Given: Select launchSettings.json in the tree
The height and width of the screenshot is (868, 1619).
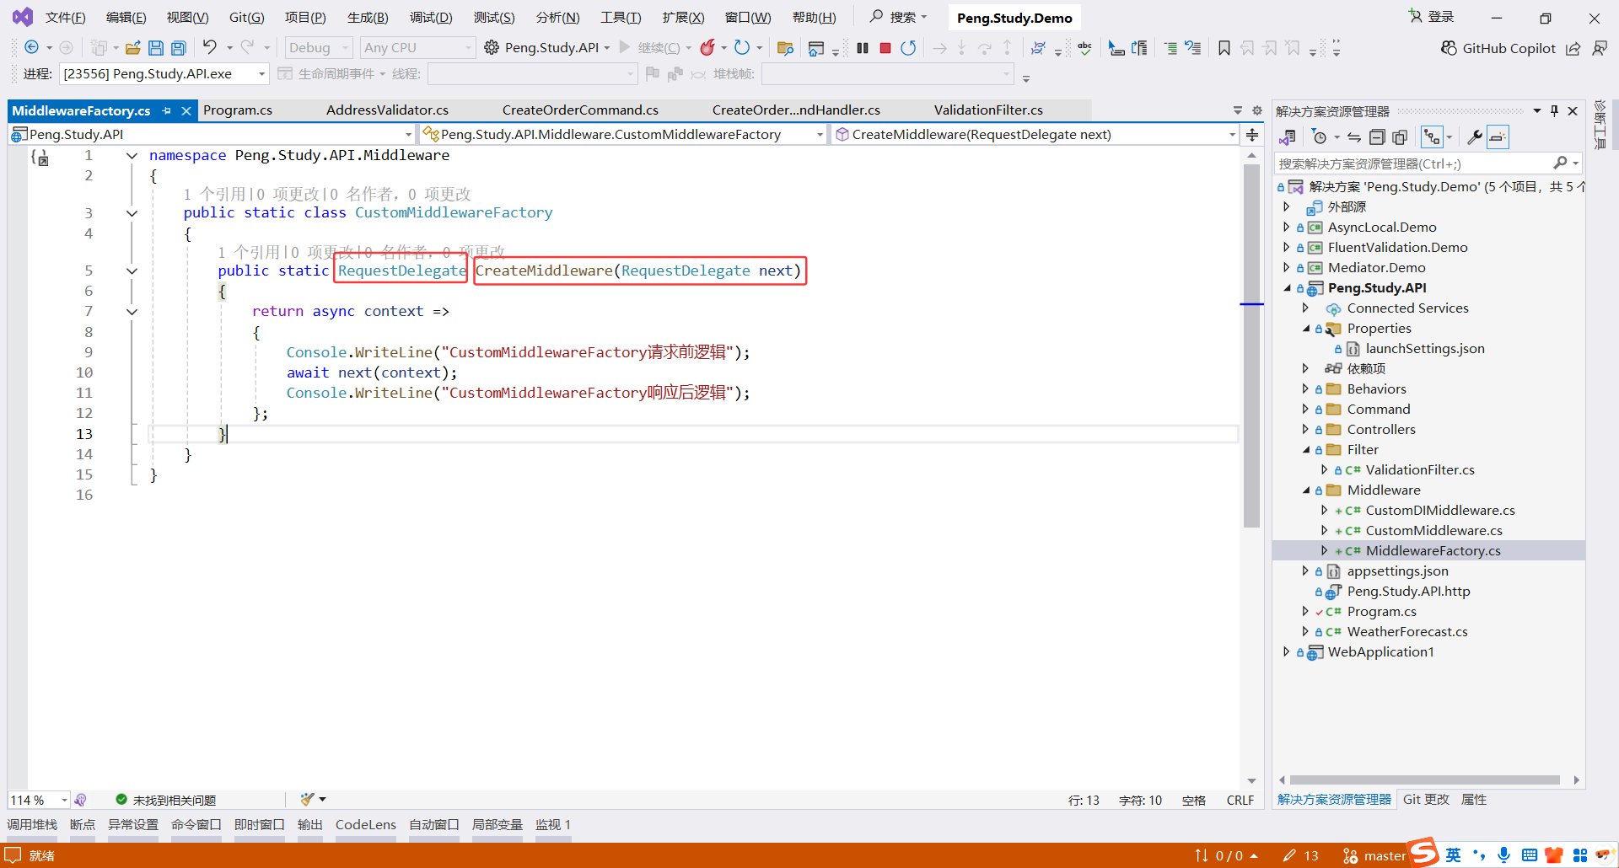Looking at the screenshot, I should [1425, 349].
